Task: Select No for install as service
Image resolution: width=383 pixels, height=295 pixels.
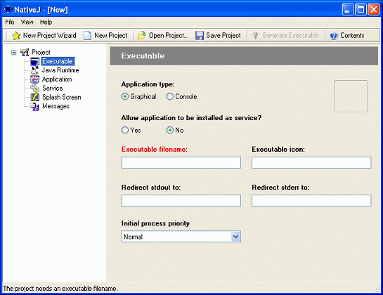Action: [170, 130]
